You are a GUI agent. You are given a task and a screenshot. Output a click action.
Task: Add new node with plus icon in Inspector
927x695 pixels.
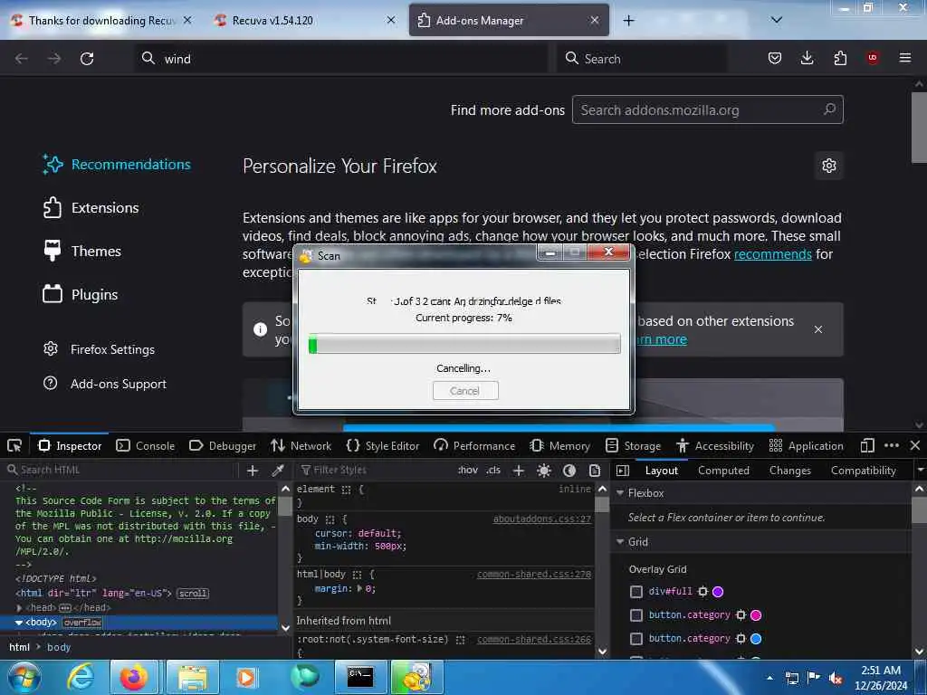[253, 471]
